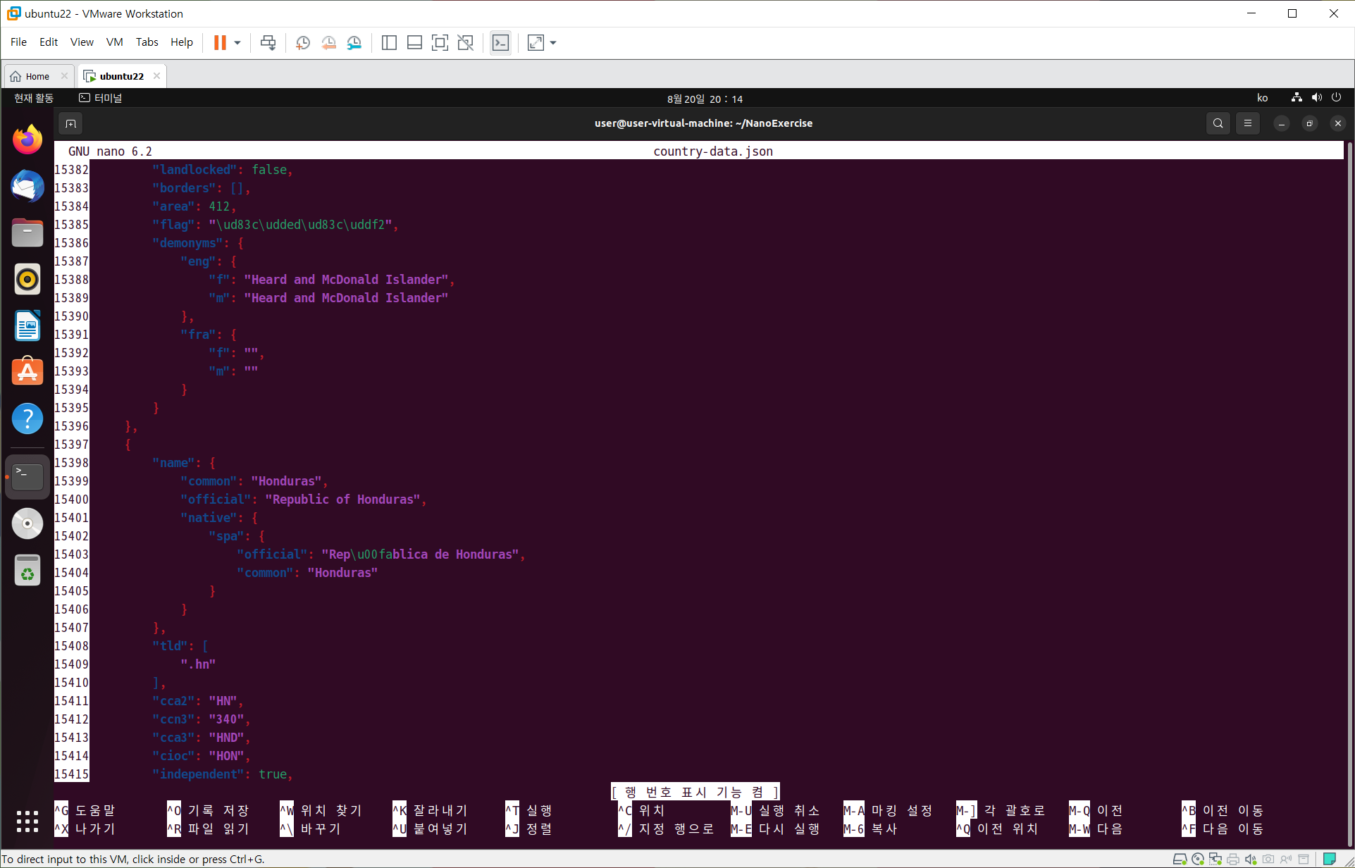This screenshot has width=1355, height=868.
Task: Toggle Unity mode icon
Action: tap(465, 43)
